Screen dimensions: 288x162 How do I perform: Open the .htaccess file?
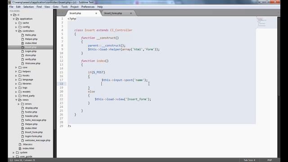click(x=27, y=144)
